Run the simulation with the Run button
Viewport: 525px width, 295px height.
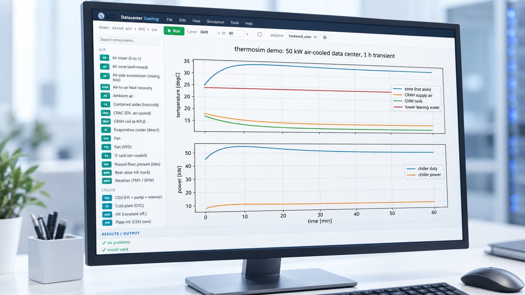pyautogui.click(x=174, y=31)
